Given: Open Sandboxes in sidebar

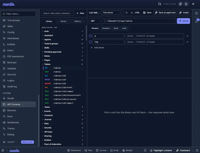Looking at the screenshot, I should [x=18, y=122].
